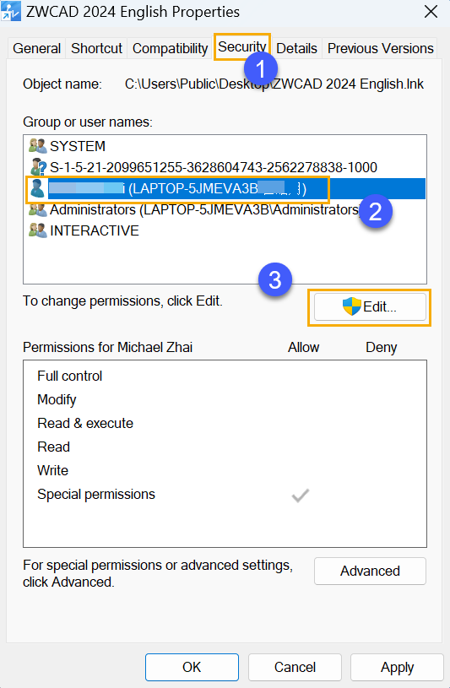Open the Previous Versions tab
Viewport: 450px width, 688px height.
click(x=380, y=48)
